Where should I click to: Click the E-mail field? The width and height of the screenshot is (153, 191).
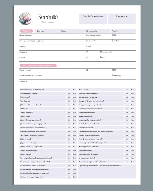[111, 48]
